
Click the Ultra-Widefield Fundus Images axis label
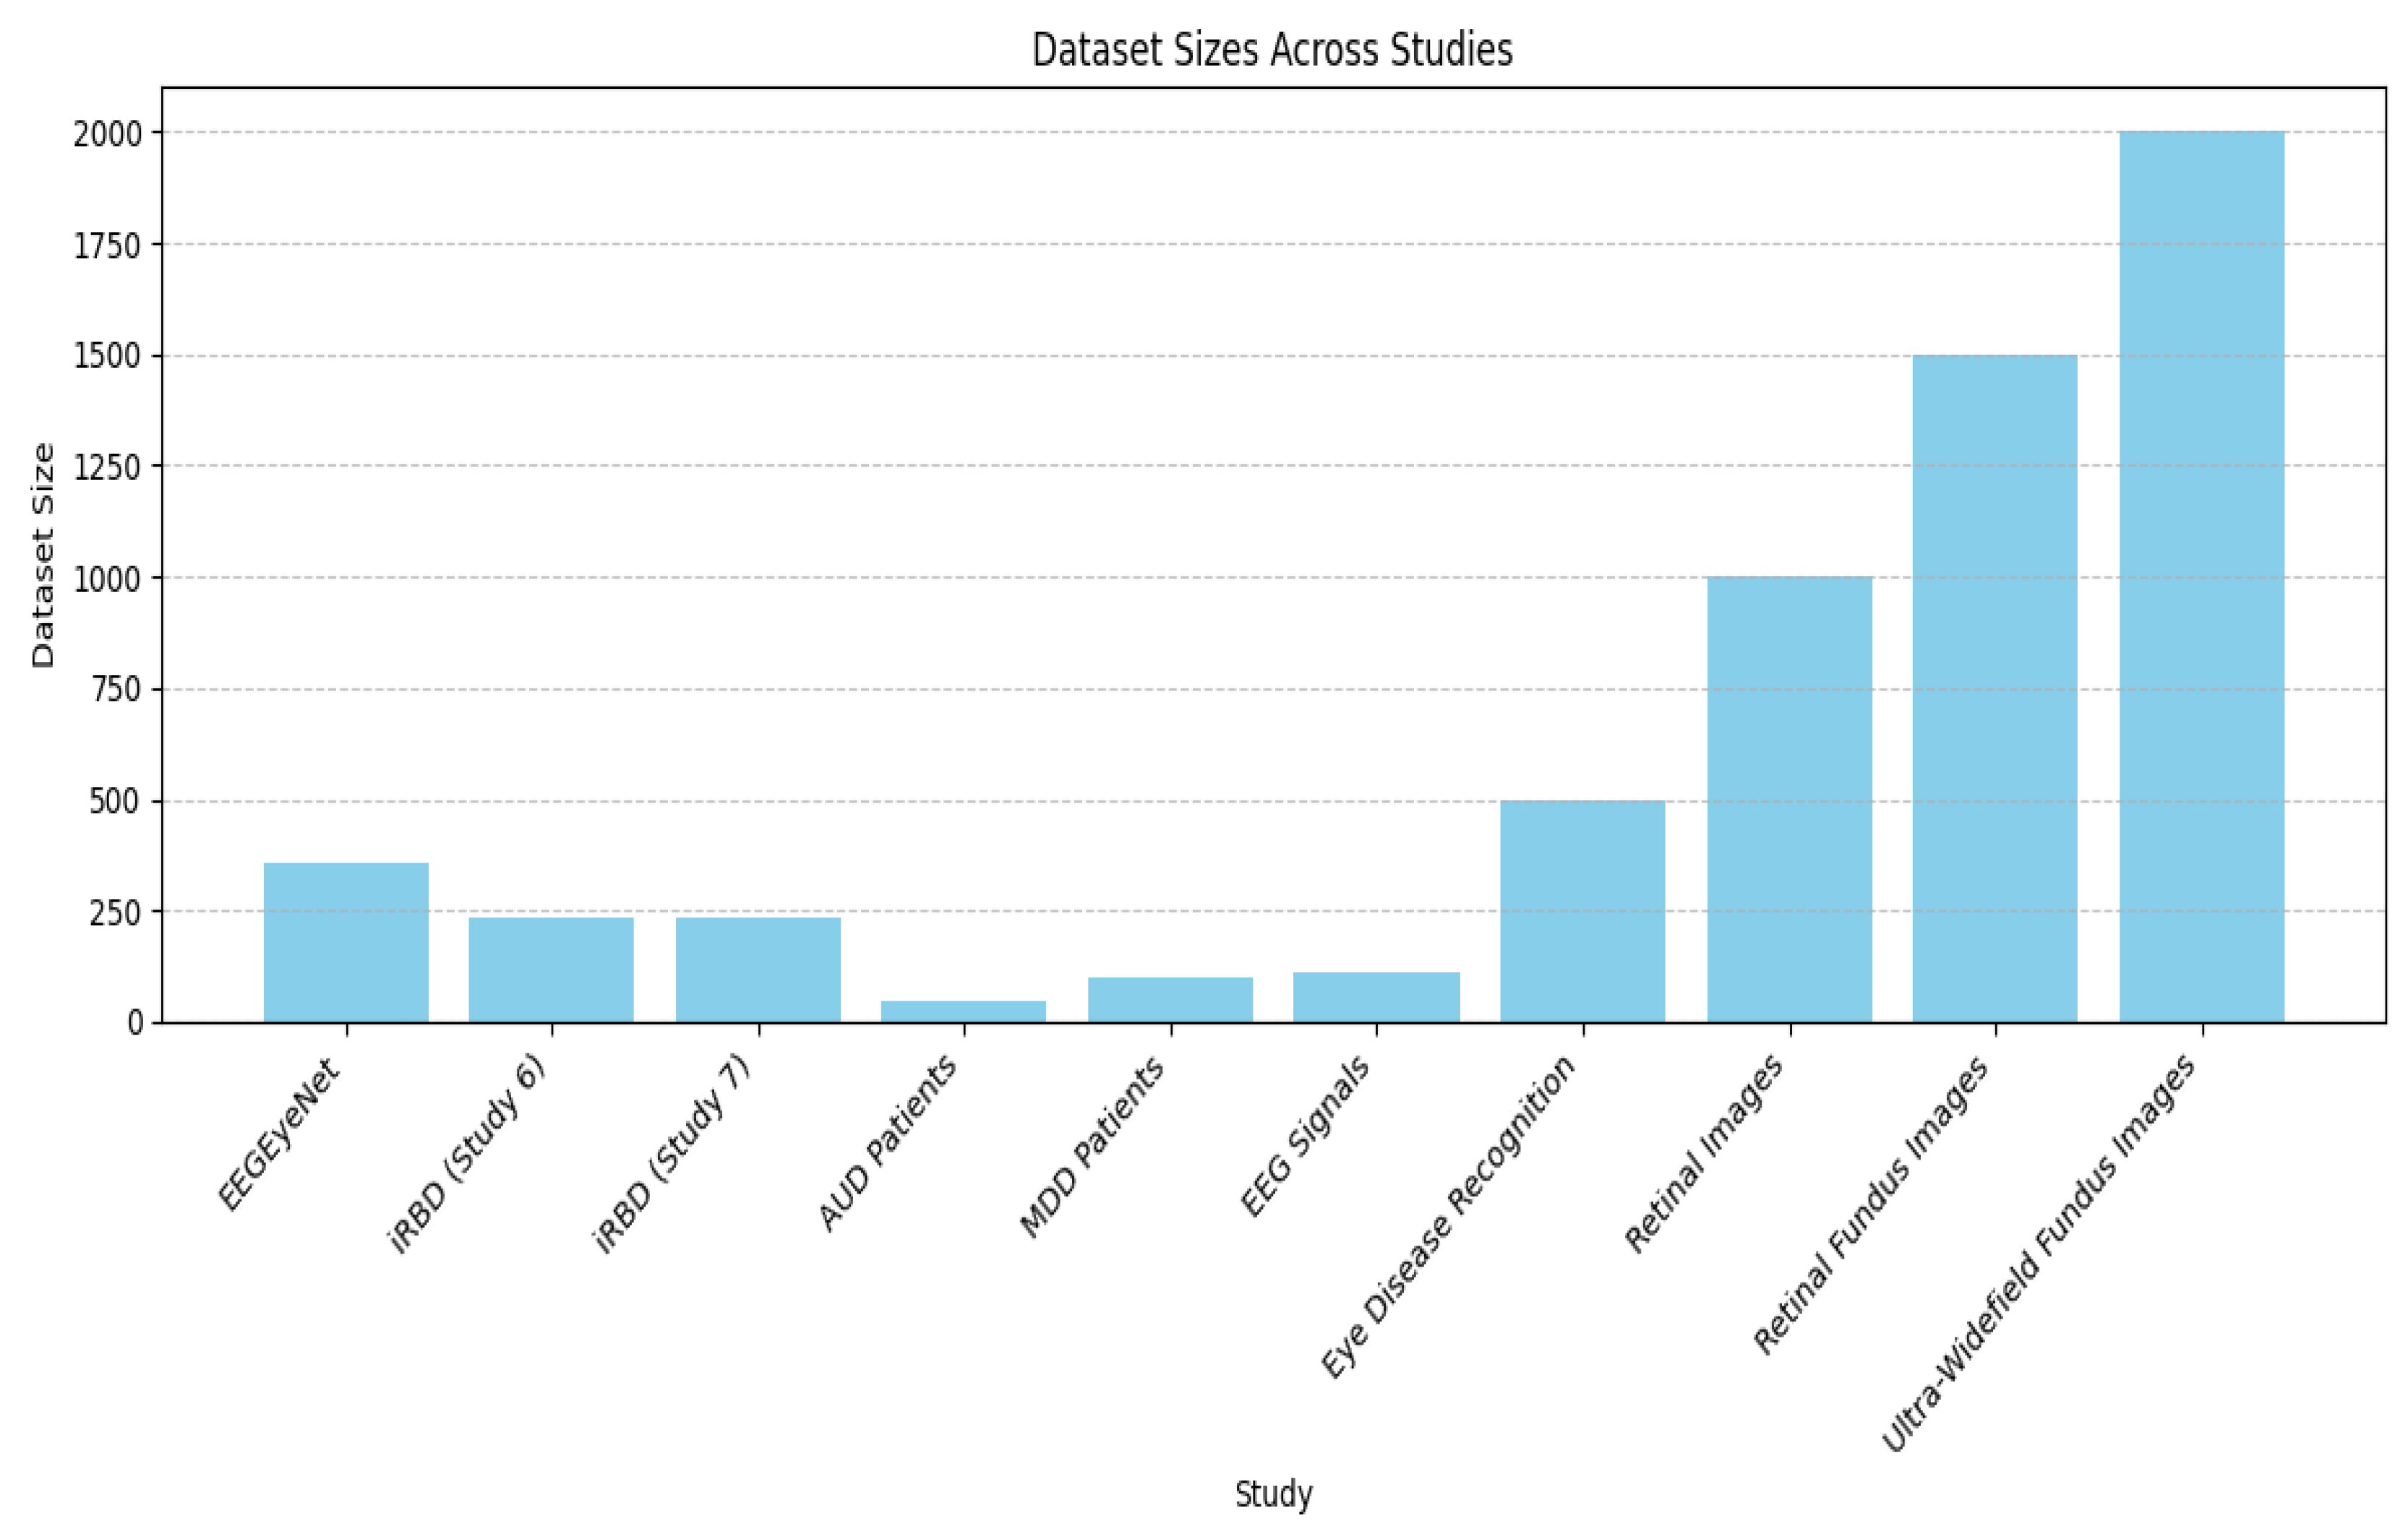coord(2040,1252)
